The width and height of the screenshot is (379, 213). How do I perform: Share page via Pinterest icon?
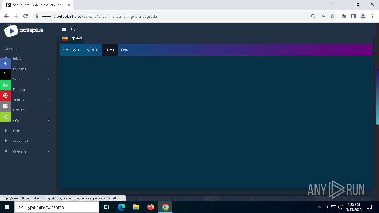[5, 96]
